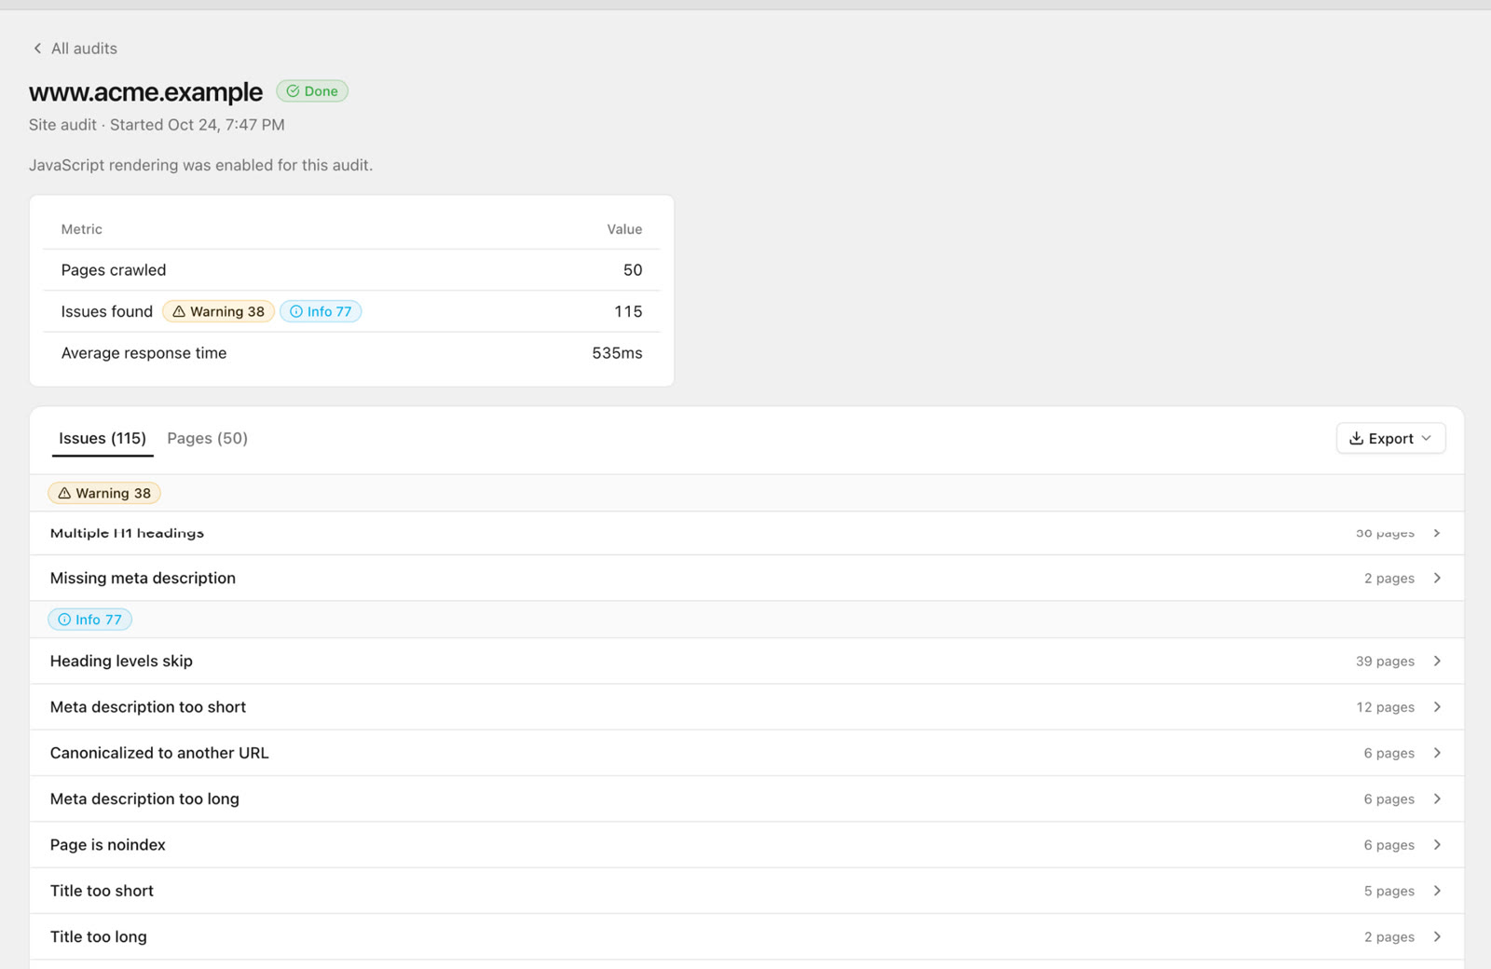Click the 535ms response time value
1491x969 pixels.
617,353
